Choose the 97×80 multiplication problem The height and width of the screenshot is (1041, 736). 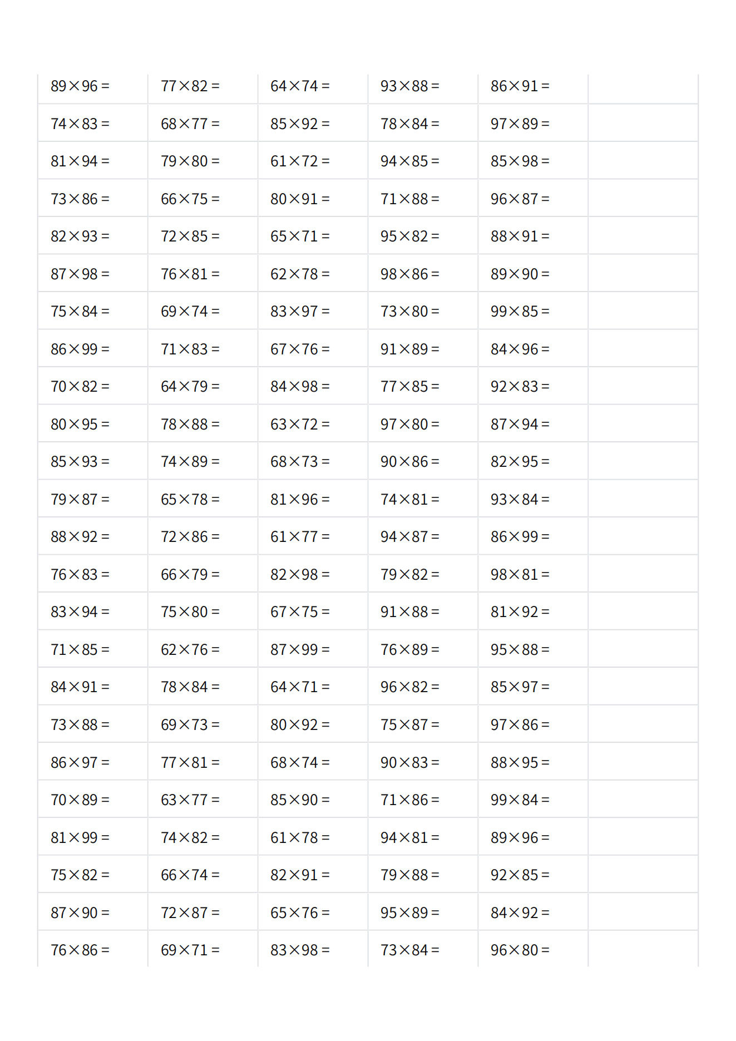tap(409, 424)
